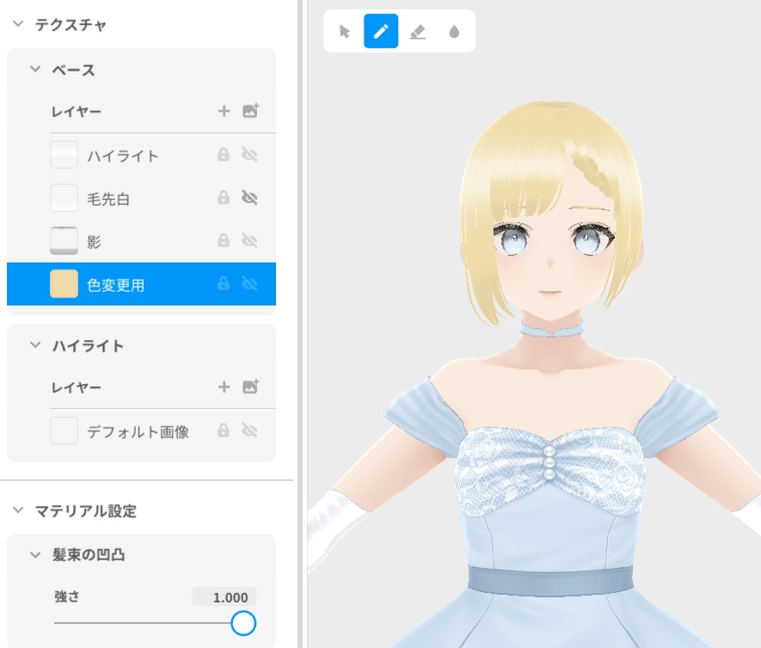The width and height of the screenshot is (761, 648).
Task: Collapse the ベース layer group
Action: pyautogui.click(x=33, y=70)
